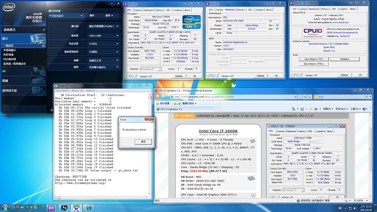
Task: Open 旋轉 dropdown in Intel panel
Action: point(104,61)
